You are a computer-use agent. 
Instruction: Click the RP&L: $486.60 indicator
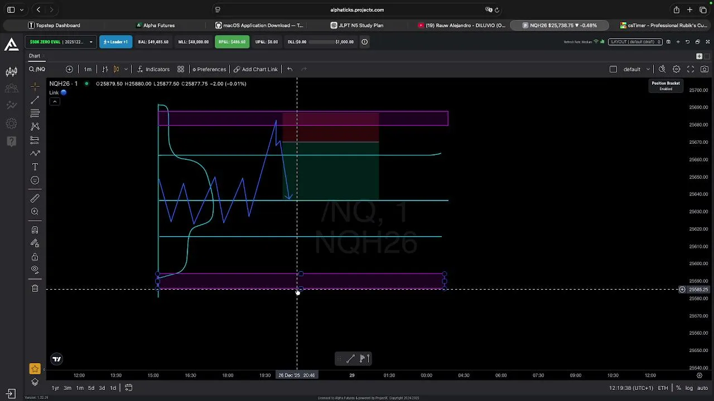click(x=231, y=42)
